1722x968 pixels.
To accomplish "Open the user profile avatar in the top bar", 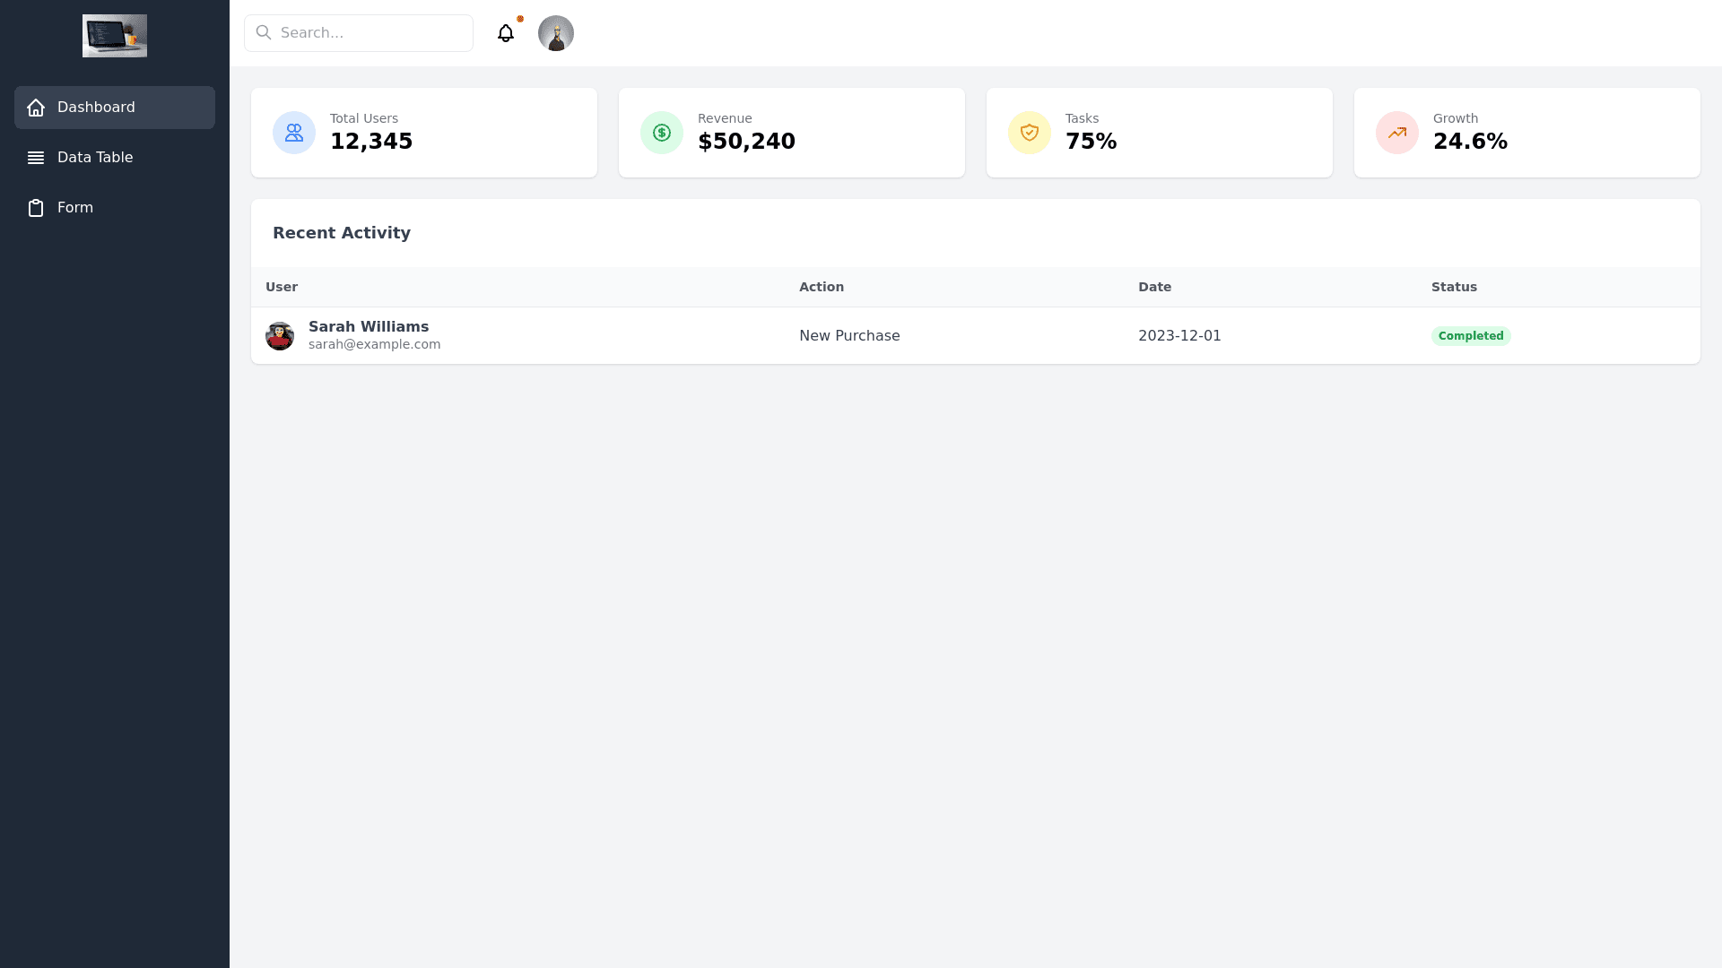I will (556, 33).
